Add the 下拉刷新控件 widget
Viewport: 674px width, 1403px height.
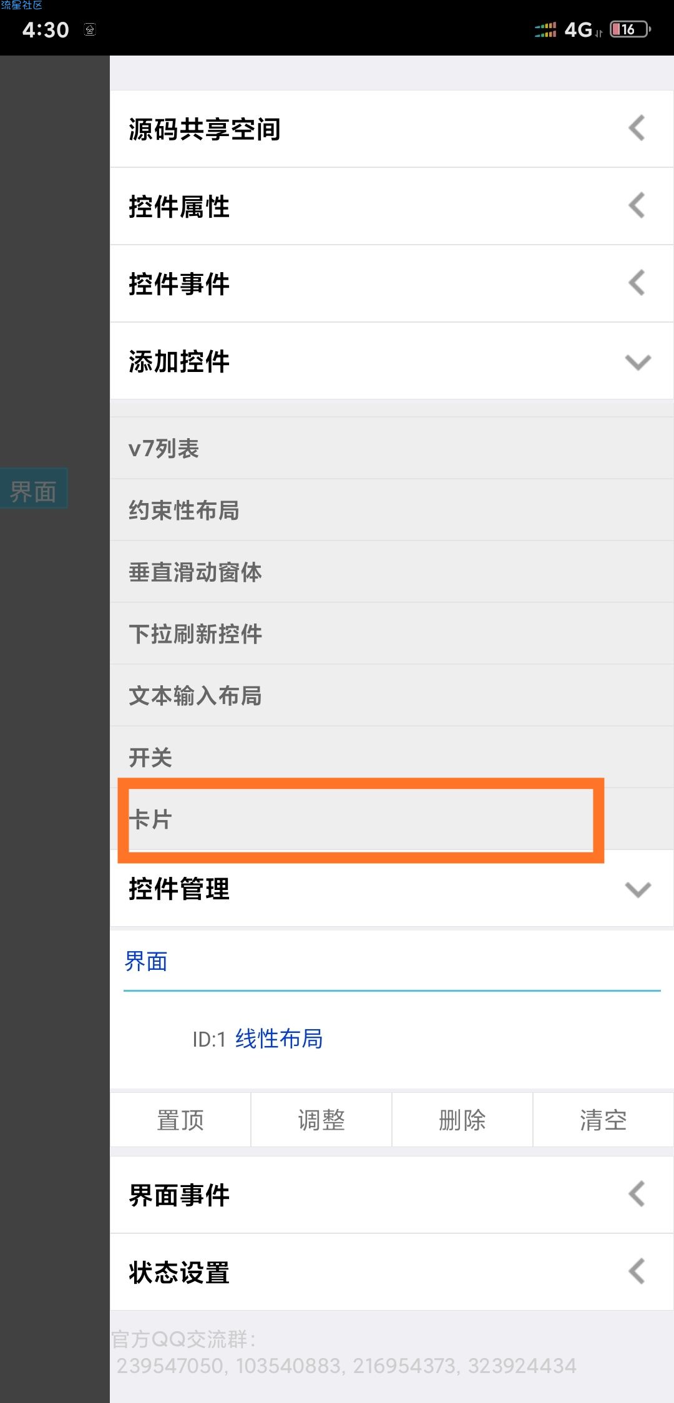coord(195,633)
